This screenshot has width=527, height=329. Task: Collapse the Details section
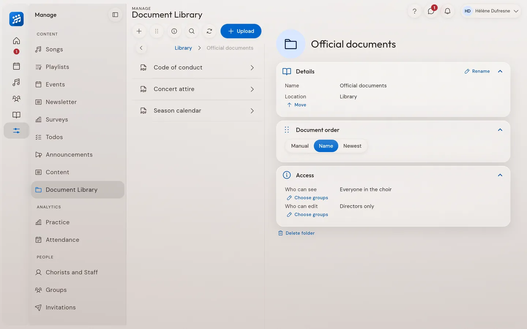click(500, 71)
